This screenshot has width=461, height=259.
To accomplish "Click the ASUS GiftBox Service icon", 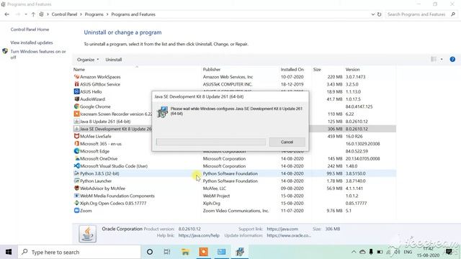I will pos(77,84).
